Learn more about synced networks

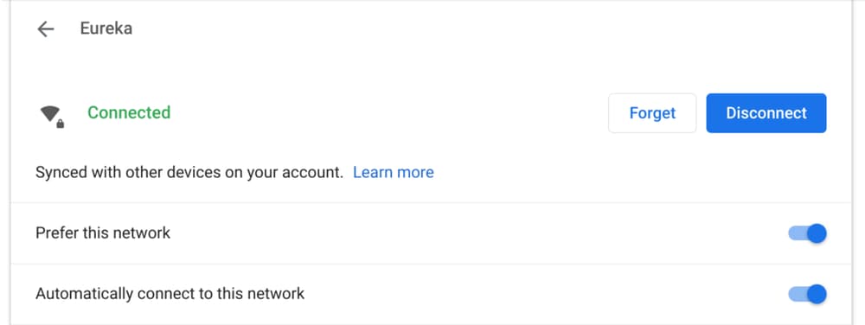point(394,172)
